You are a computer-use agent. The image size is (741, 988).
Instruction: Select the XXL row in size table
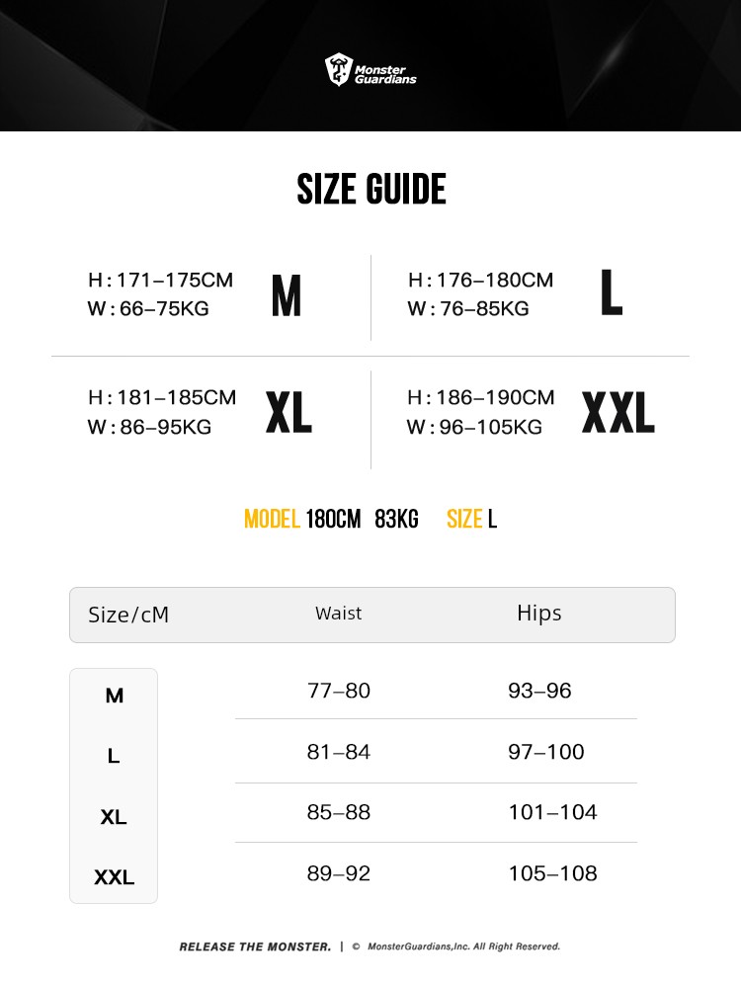coord(114,877)
